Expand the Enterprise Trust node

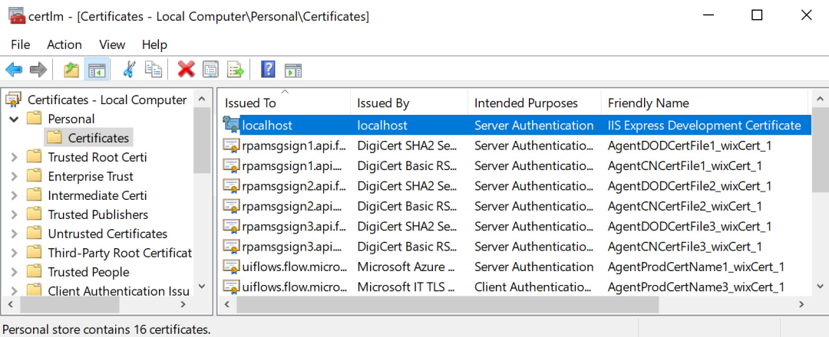[14, 176]
